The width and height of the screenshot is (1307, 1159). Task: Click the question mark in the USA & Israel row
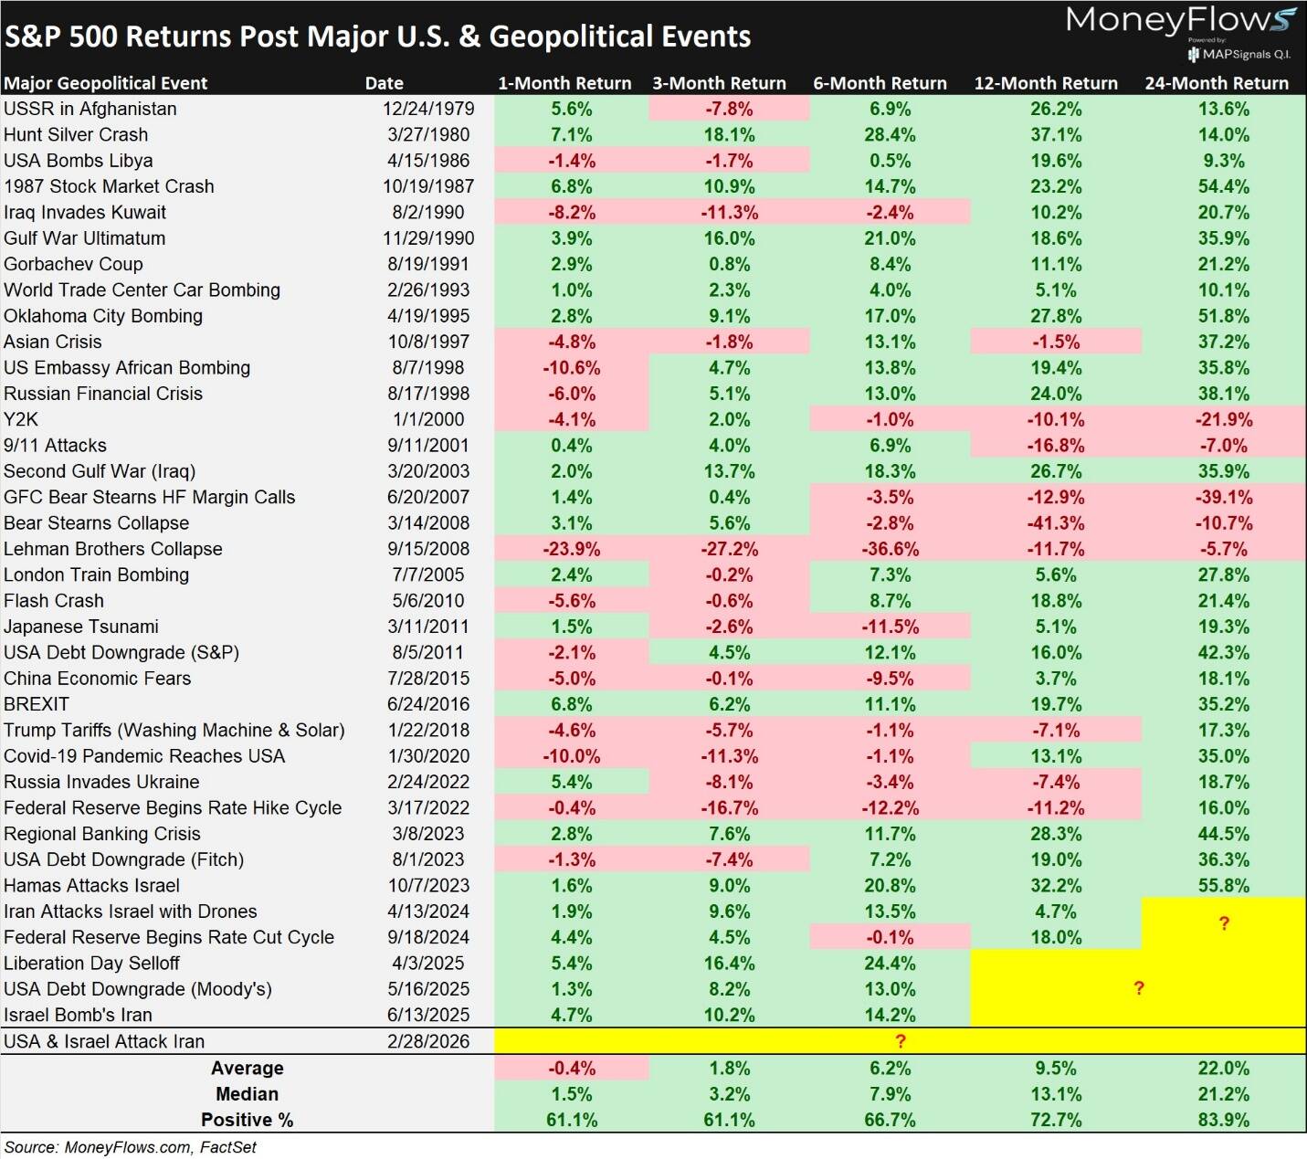[x=901, y=1041]
